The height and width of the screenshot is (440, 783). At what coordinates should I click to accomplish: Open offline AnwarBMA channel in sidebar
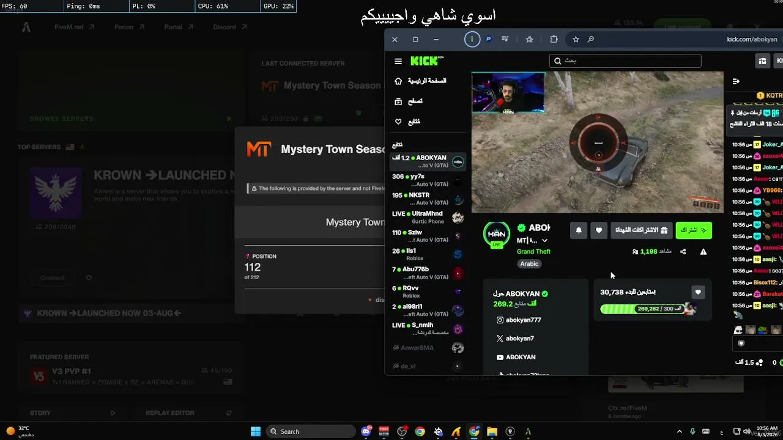click(x=428, y=348)
